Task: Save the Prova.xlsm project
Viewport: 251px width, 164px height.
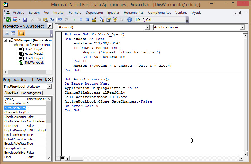Action: (25, 20)
